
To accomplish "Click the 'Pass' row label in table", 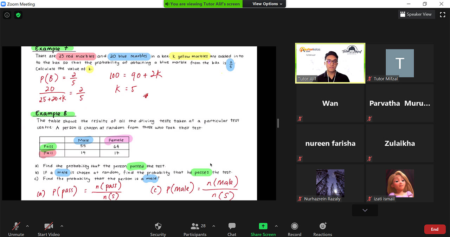I will (48, 146).
